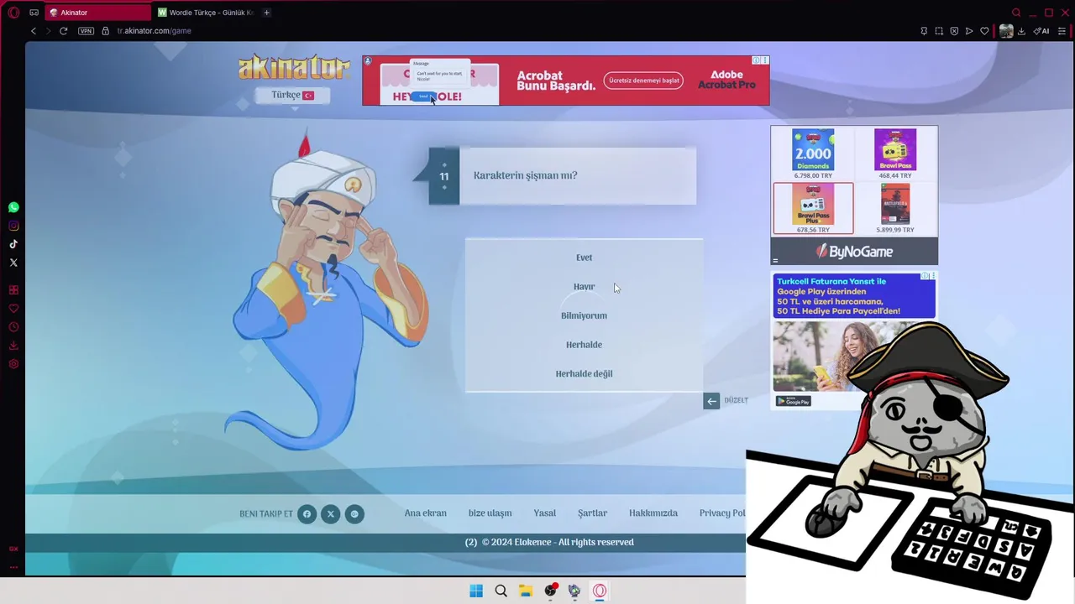Open Windows taskbar search

[501, 591]
